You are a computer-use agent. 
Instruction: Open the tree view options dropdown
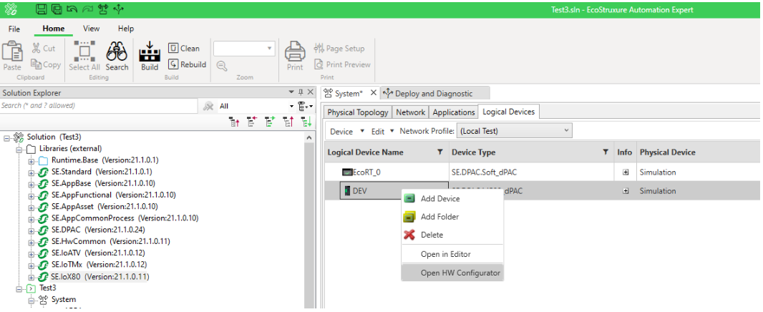pyautogui.click(x=306, y=106)
